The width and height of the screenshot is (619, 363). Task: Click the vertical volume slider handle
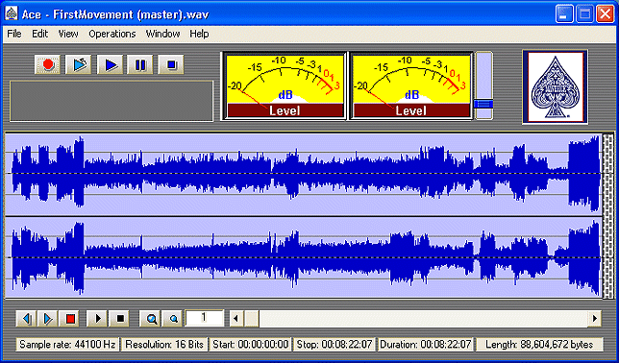point(483,104)
